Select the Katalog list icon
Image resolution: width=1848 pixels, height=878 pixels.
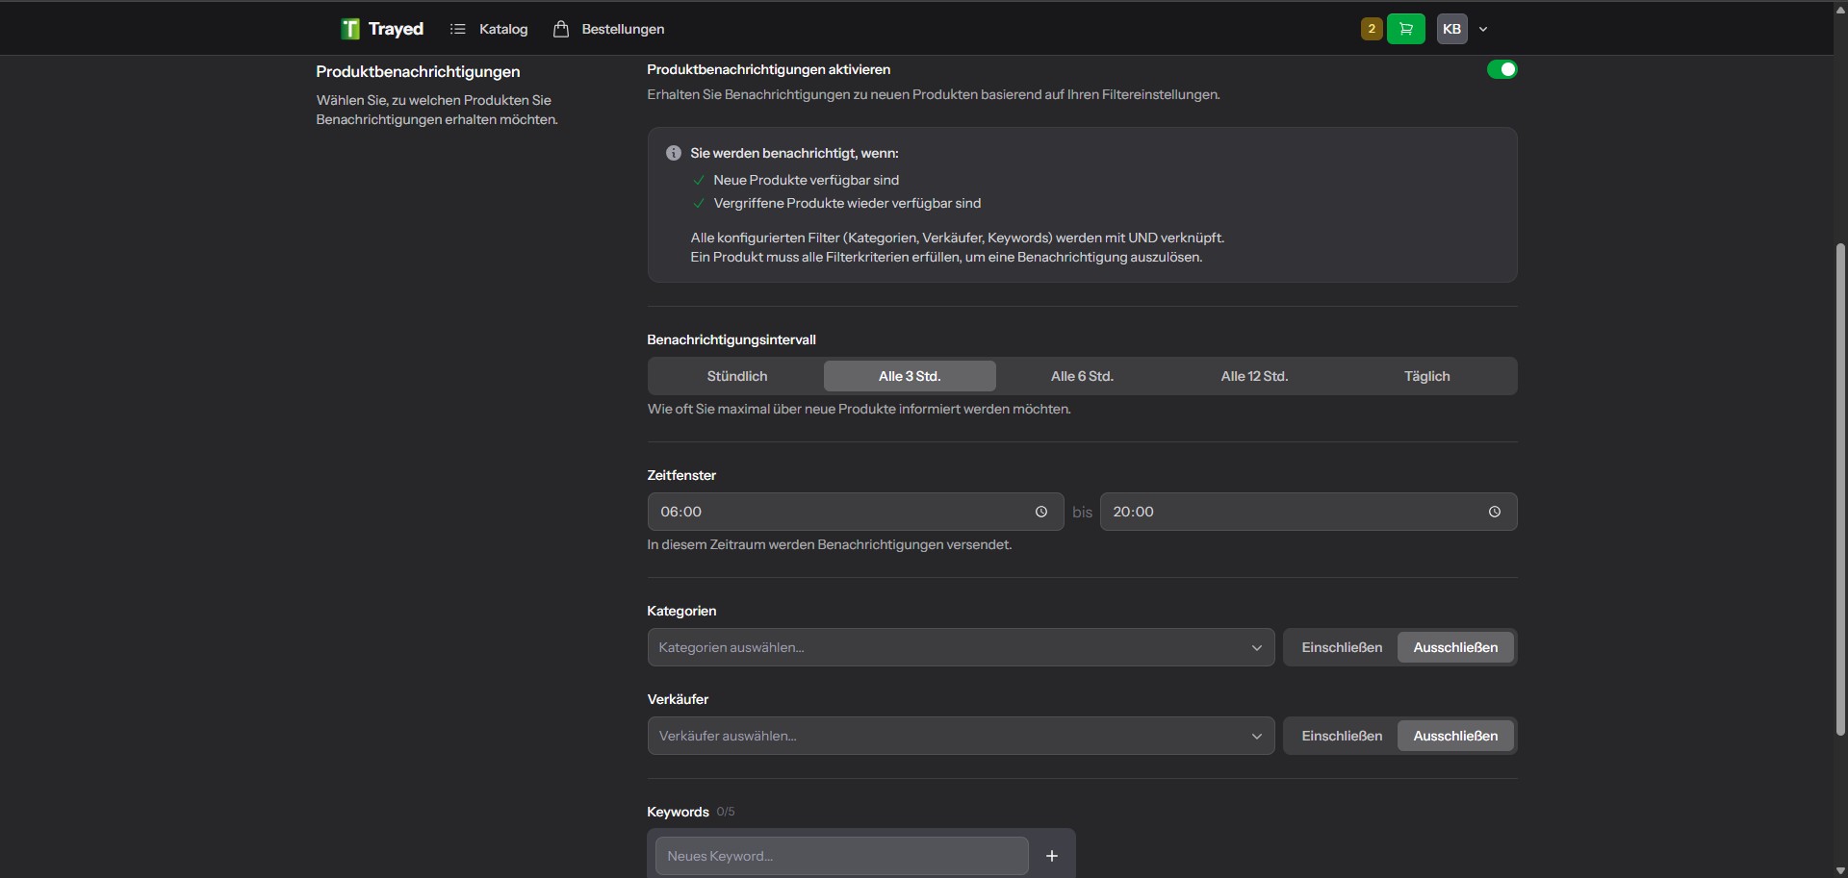tap(460, 29)
